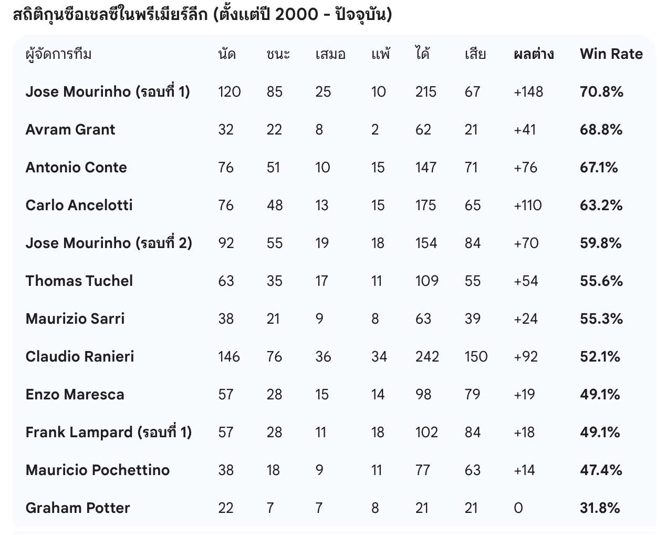Select Jose Mourinho (รอบที่ 1) manager name
The image size is (666, 535).
[108, 92]
